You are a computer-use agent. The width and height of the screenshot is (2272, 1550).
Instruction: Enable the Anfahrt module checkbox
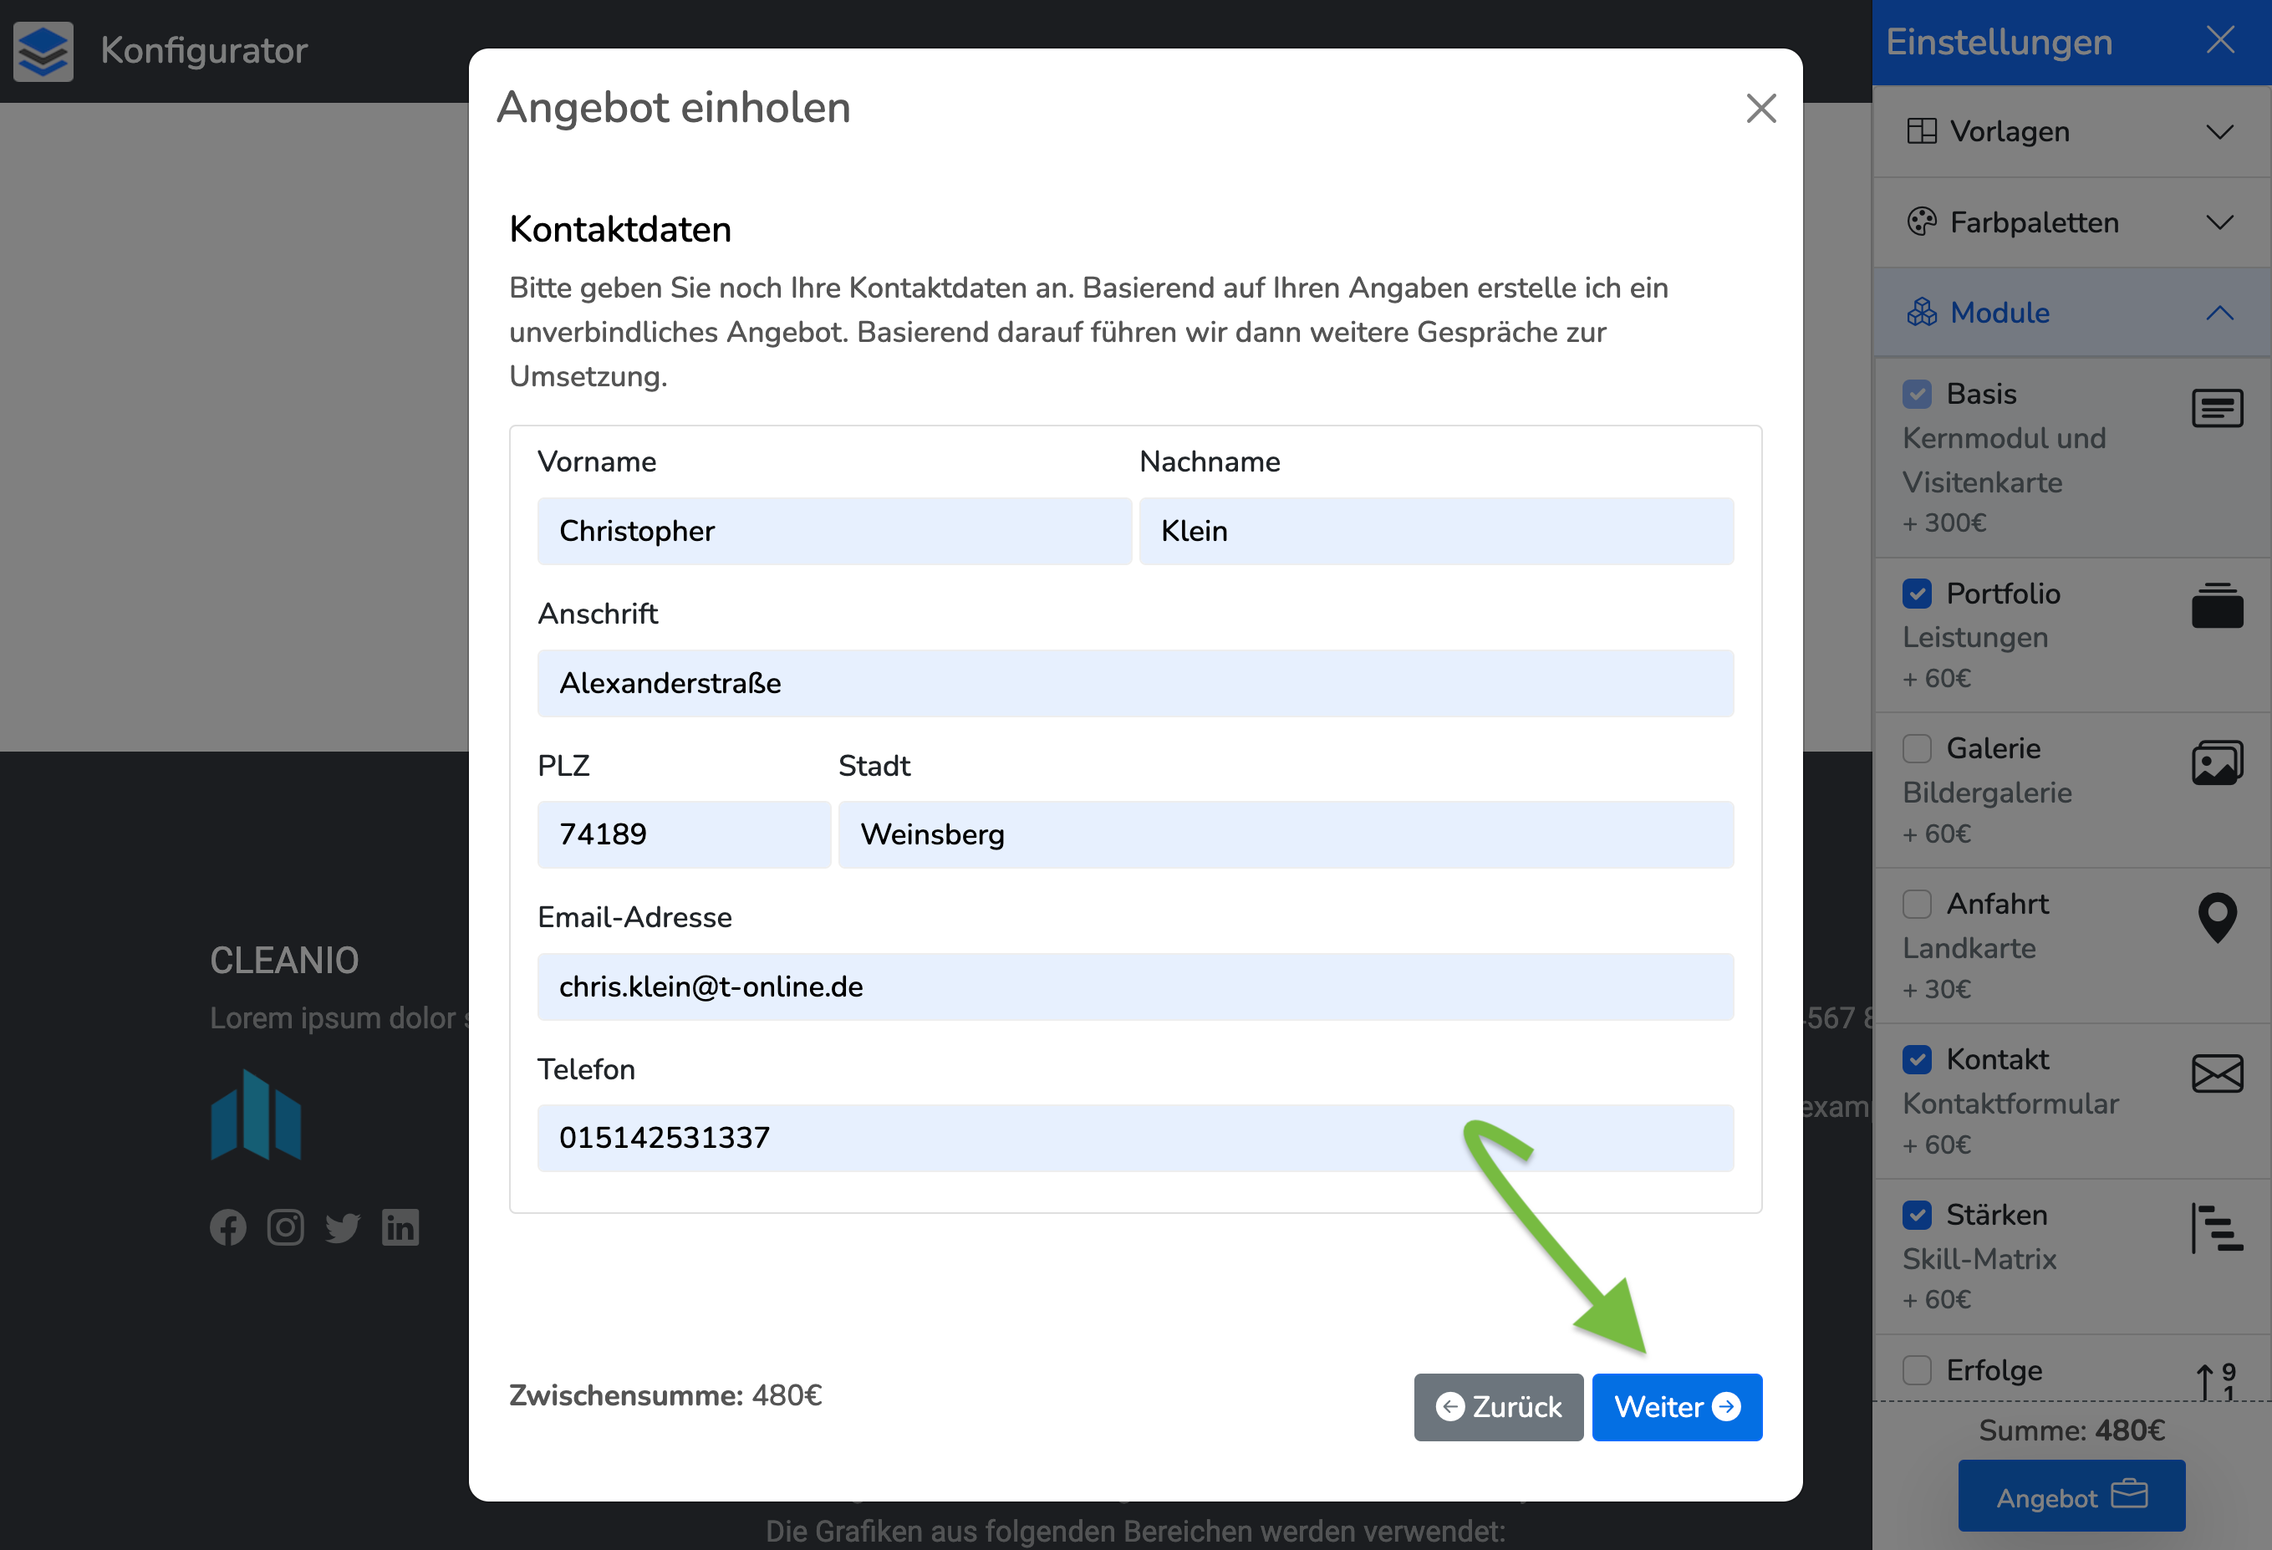(1917, 904)
